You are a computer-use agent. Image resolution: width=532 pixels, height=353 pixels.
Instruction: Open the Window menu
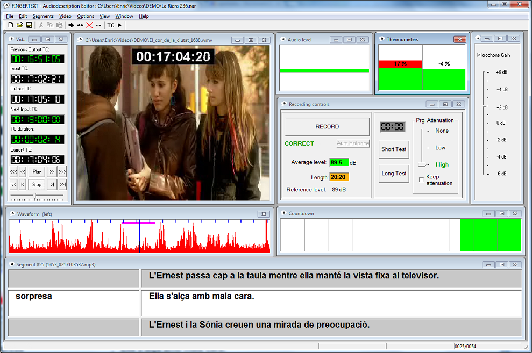click(x=124, y=16)
